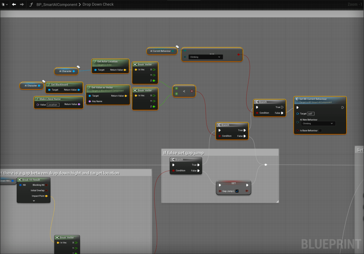
Task: Click the Break Hit Result node icon
Action: pos(20,180)
